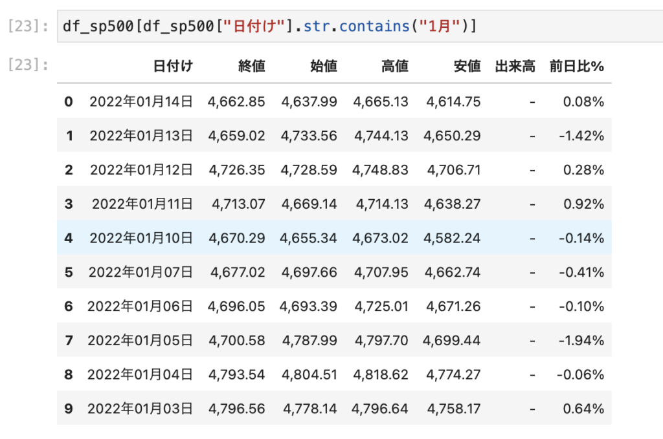Viewport: 663px width, 439px height.
Task: Select date cell 2022年01月05日
Action: (140, 341)
